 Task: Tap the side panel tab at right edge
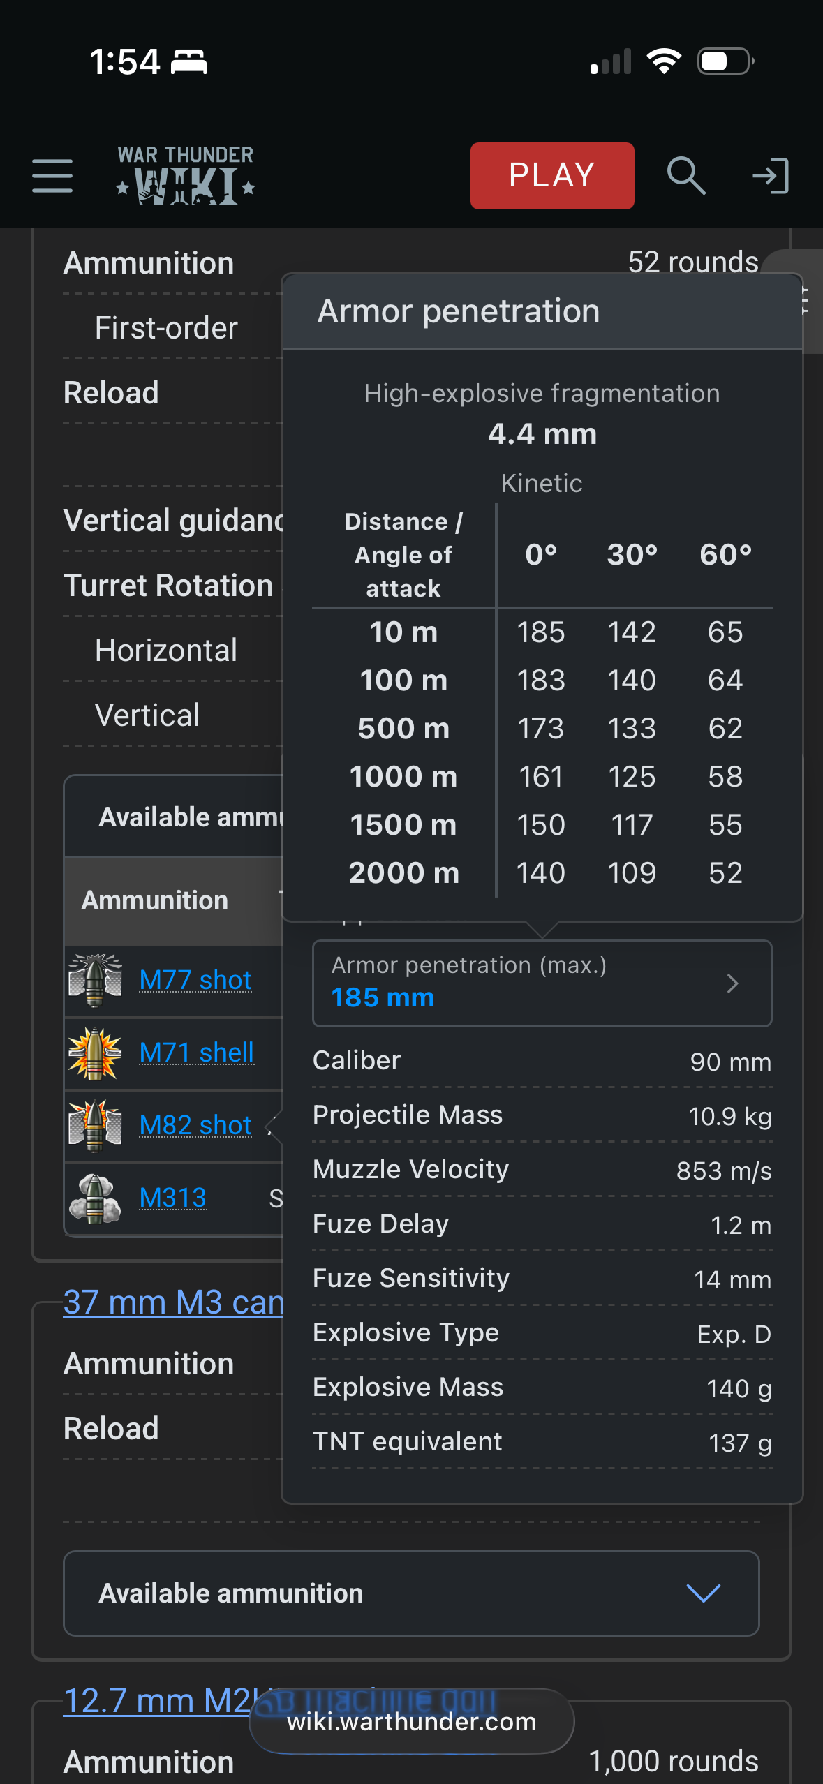[810, 302]
